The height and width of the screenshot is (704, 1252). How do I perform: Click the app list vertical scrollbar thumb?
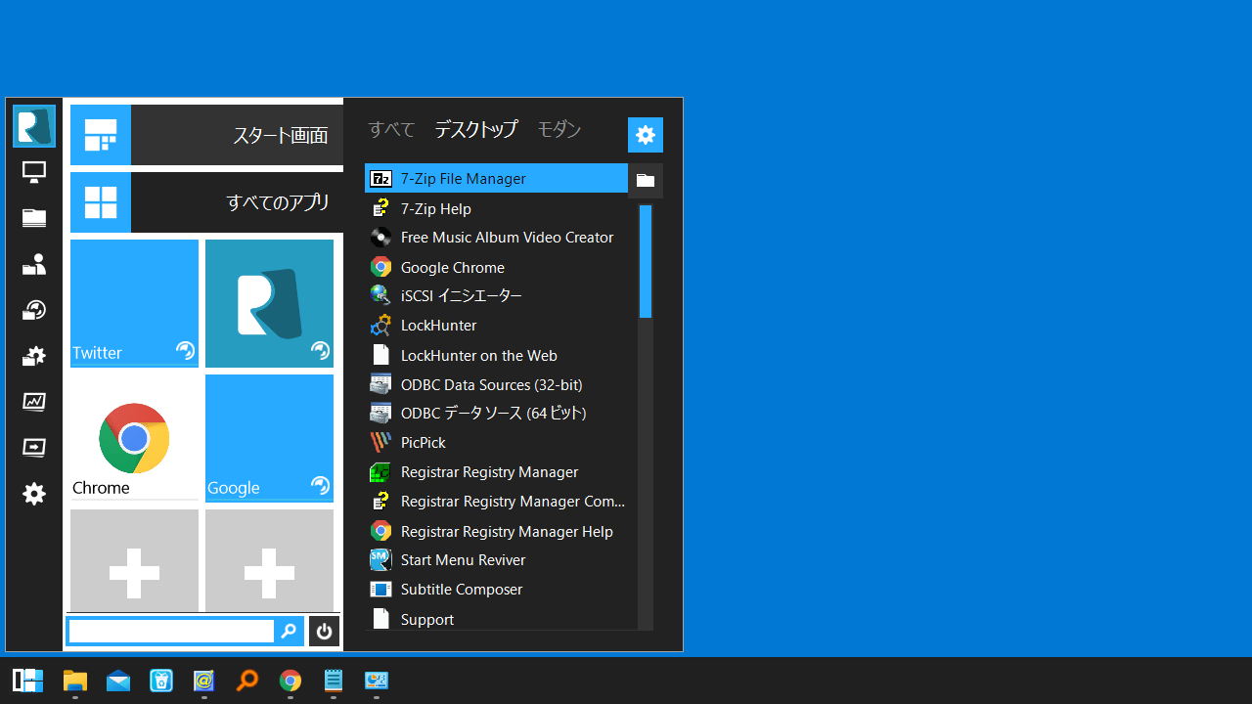pyautogui.click(x=646, y=261)
